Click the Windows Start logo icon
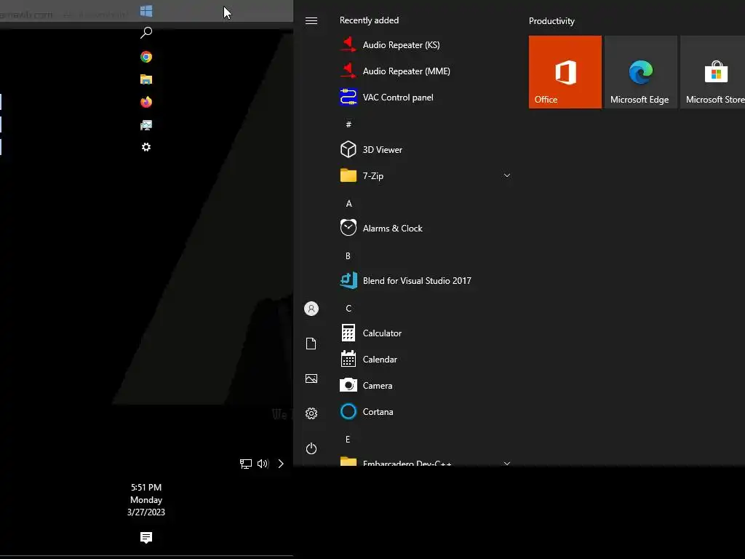This screenshot has height=559, width=745. pos(146,11)
